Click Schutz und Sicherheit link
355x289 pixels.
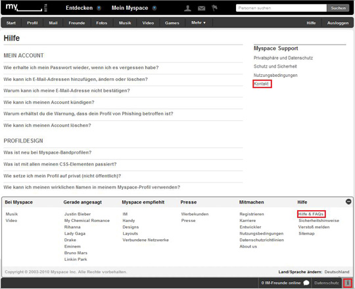click(x=275, y=66)
